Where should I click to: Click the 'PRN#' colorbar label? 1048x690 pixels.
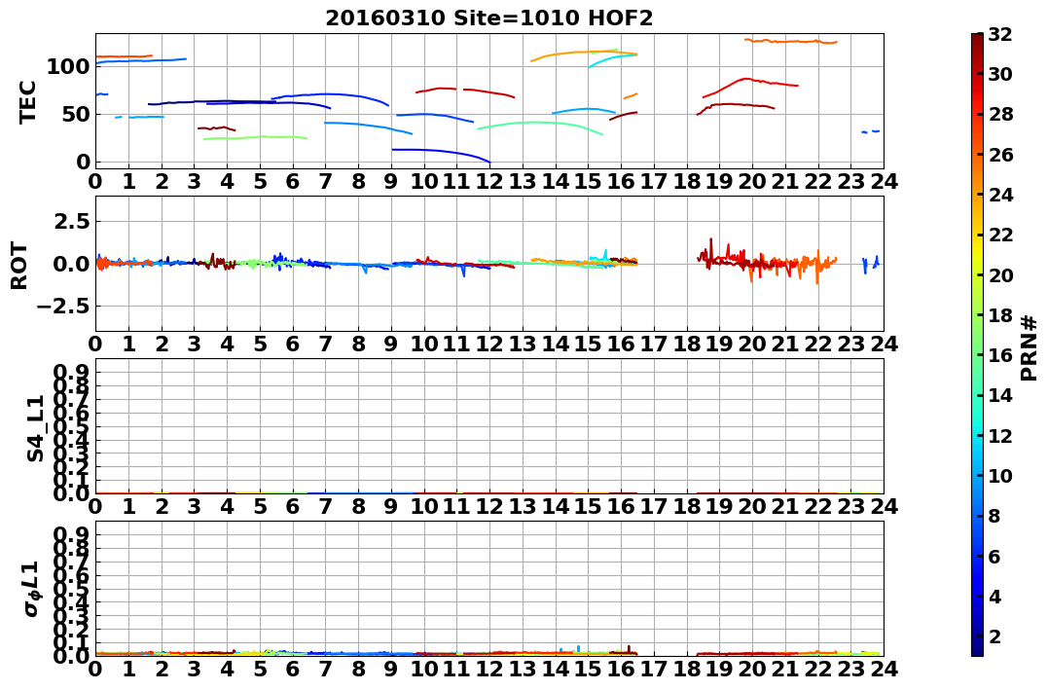[x=1029, y=348]
